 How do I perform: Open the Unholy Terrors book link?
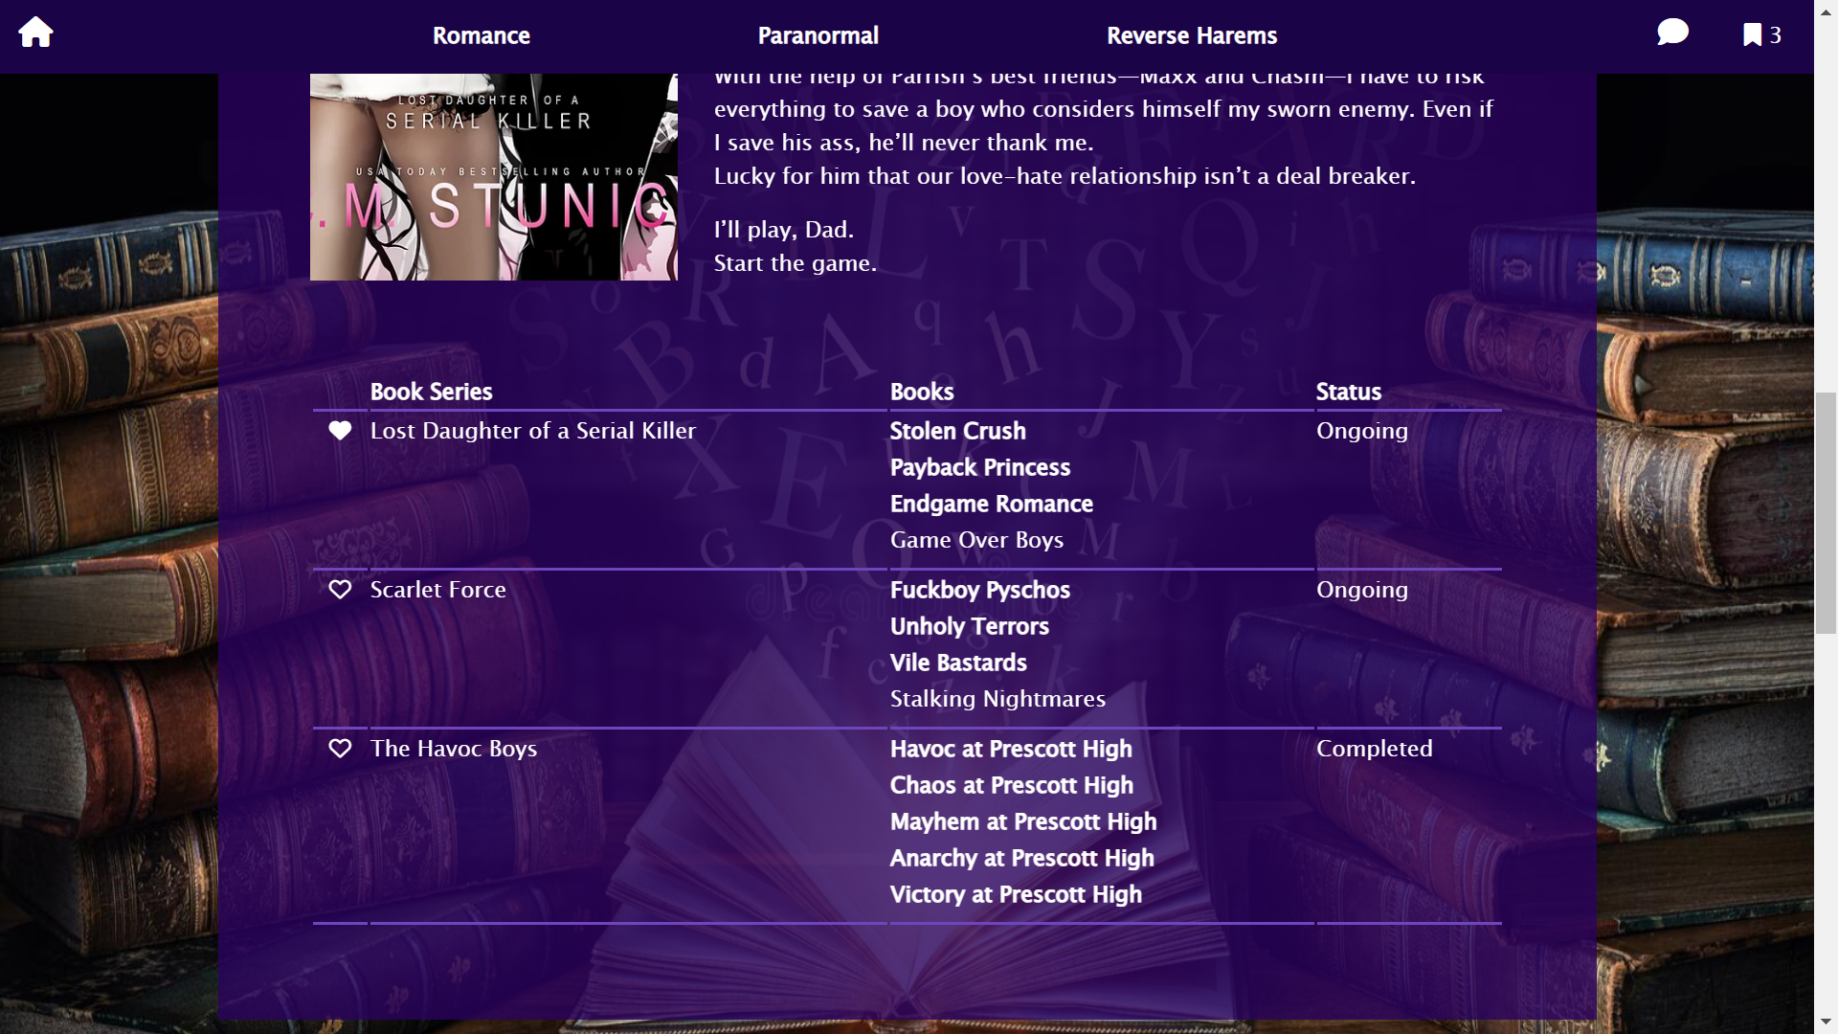pyautogui.click(x=969, y=626)
